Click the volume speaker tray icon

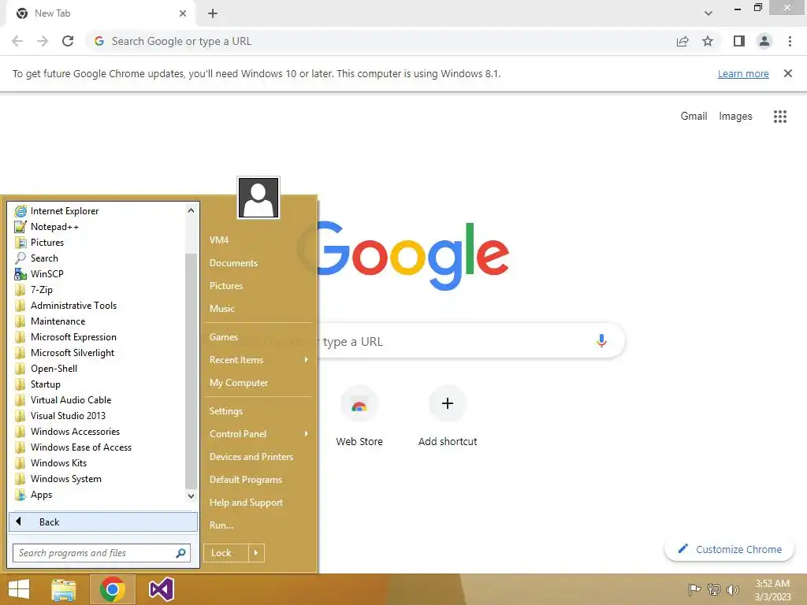[x=733, y=589]
